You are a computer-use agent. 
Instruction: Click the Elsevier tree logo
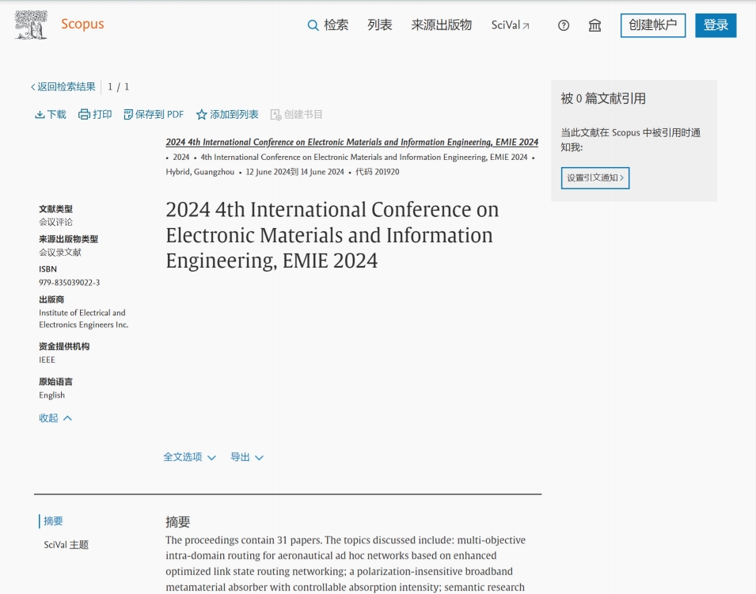pyautogui.click(x=29, y=24)
